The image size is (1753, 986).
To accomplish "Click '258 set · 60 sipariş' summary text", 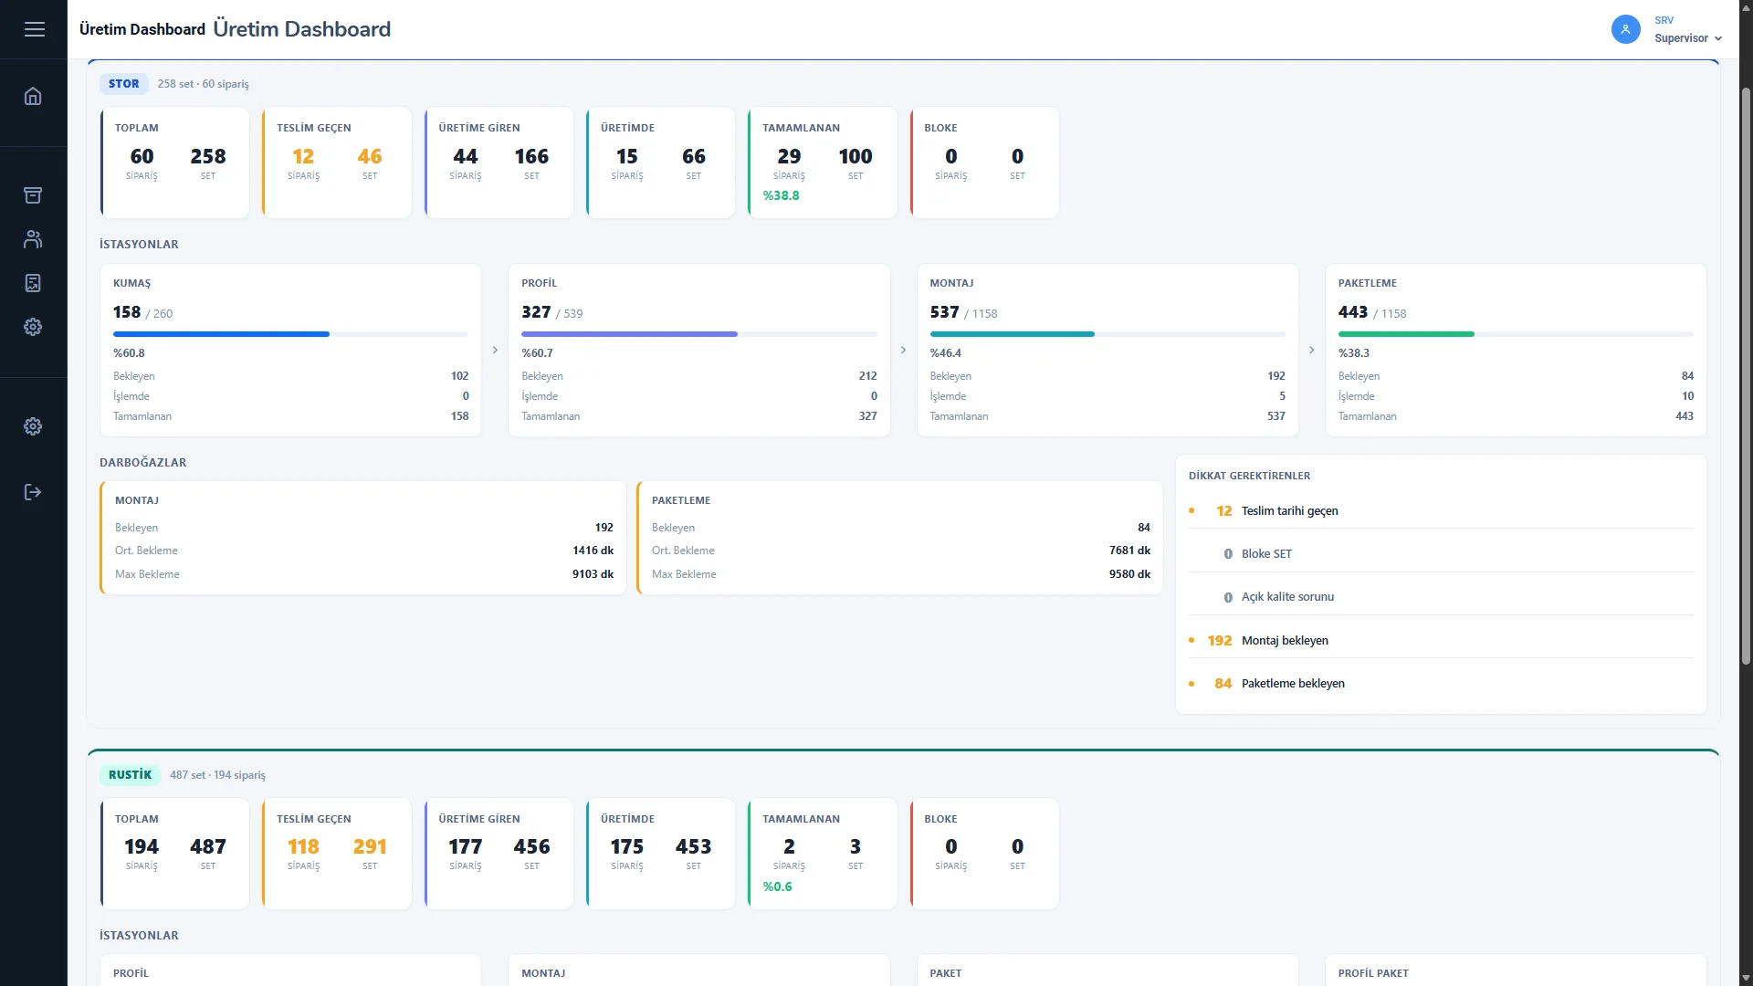I will [x=203, y=83].
